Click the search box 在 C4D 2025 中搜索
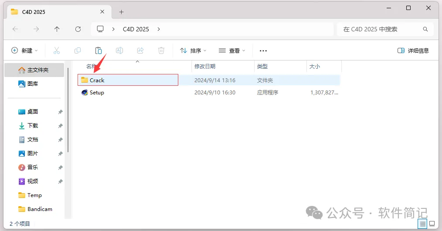The image size is (442, 231). pos(385,29)
